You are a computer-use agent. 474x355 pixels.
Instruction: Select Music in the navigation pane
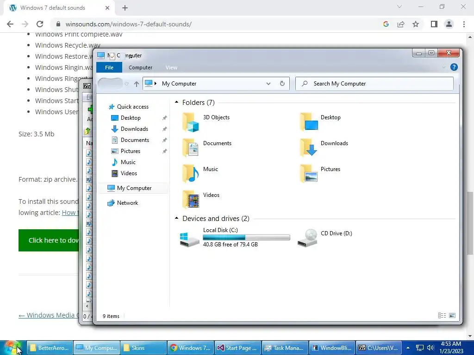pyautogui.click(x=128, y=162)
